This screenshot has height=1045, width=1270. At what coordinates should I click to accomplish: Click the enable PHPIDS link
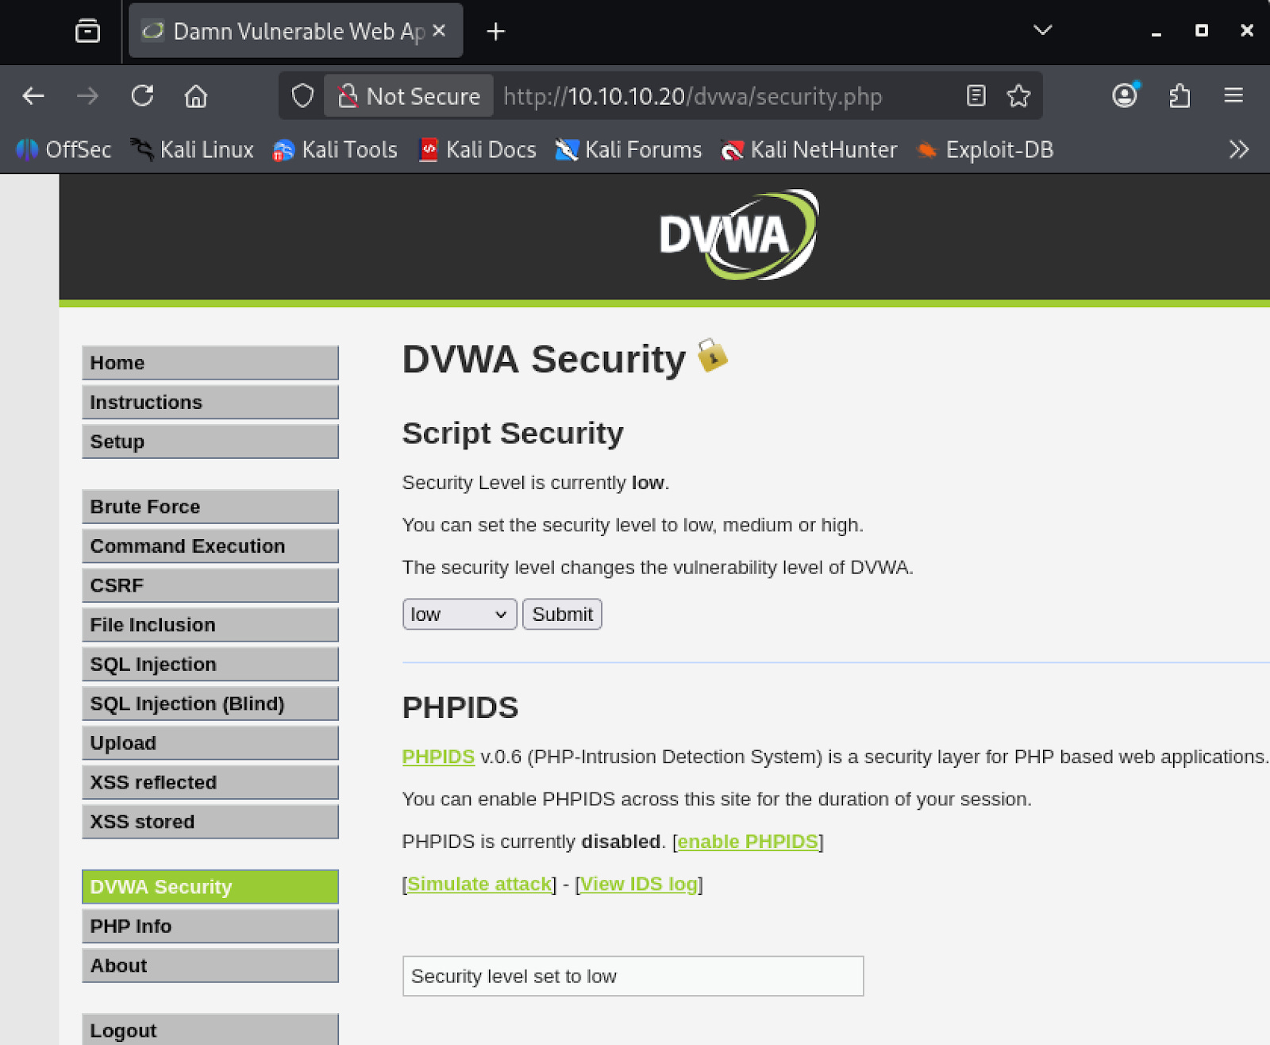tap(748, 842)
